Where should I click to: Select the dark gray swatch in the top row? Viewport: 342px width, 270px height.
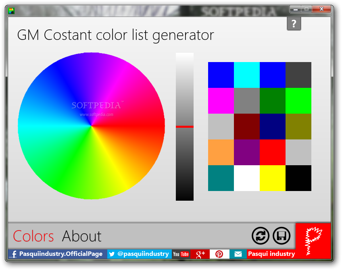coord(298,75)
